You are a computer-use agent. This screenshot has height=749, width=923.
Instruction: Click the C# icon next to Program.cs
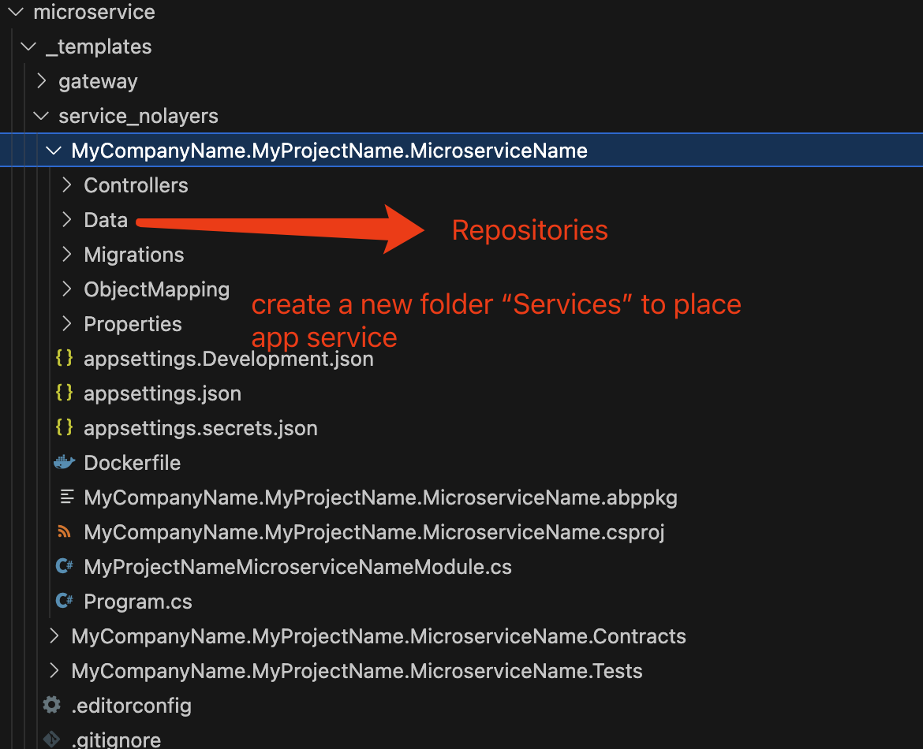tap(64, 602)
